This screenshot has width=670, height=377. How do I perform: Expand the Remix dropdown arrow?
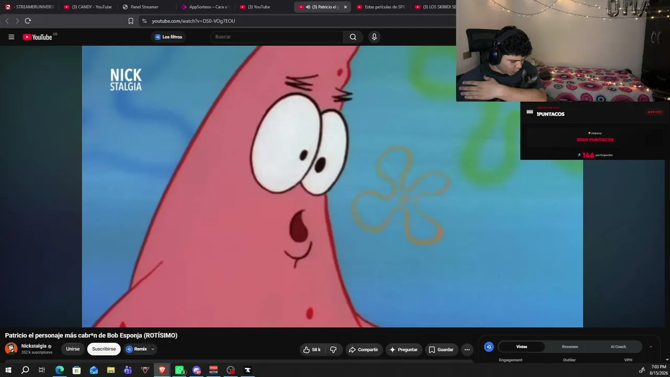pyautogui.click(x=153, y=349)
